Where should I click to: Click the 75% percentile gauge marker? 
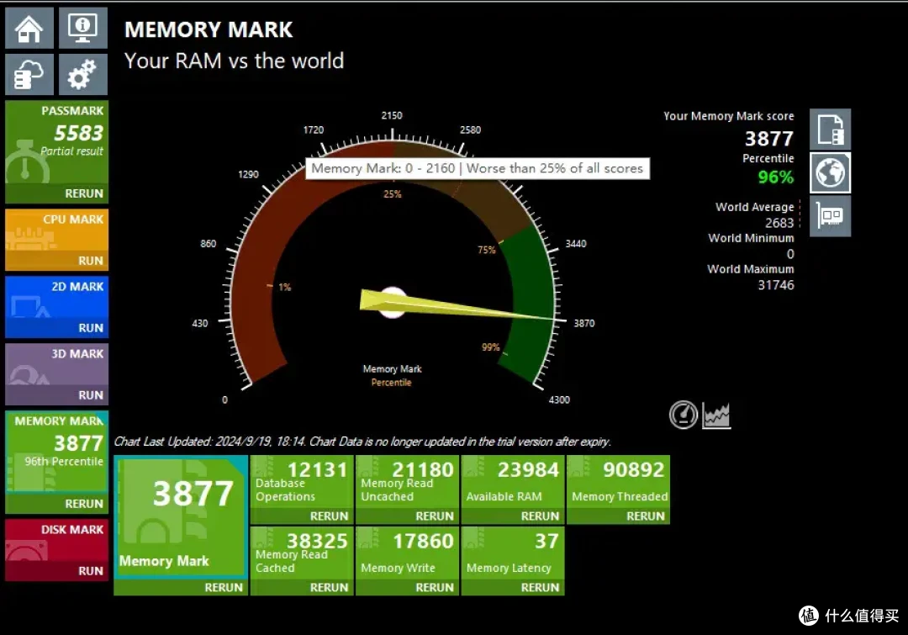pos(487,250)
